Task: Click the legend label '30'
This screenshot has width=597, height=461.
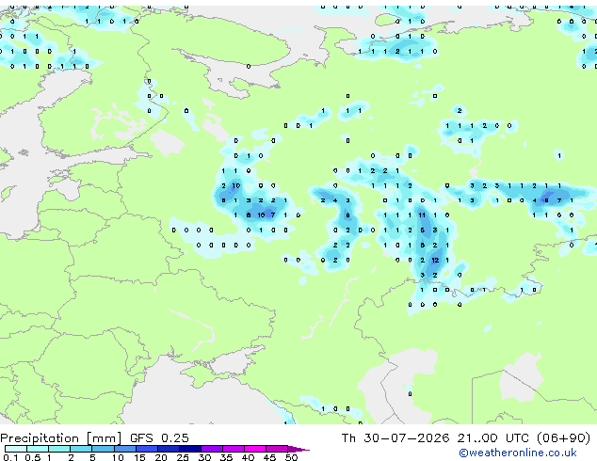Action: click(x=204, y=457)
